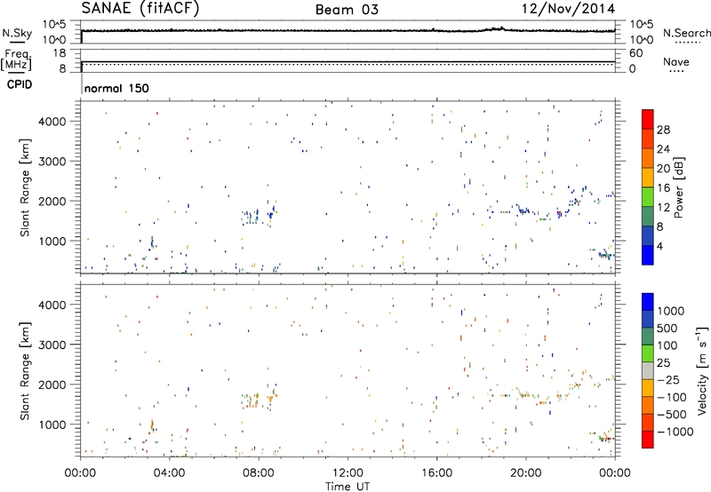This screenshot has width=711, height=492.
Task: Click the 12:00 time axis tick label
Action: click(348, 473)
